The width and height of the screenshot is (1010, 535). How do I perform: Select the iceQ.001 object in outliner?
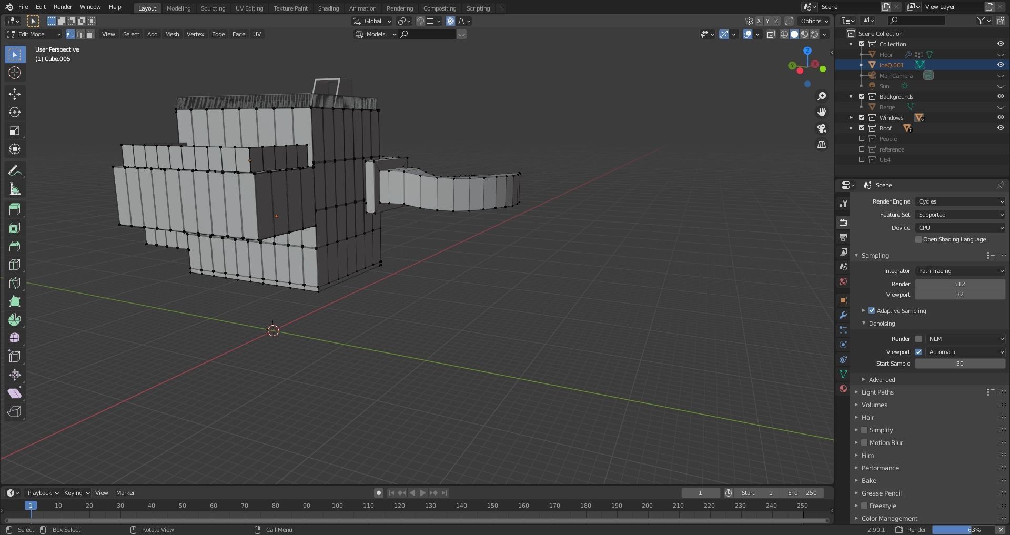(x=891, y=65)
